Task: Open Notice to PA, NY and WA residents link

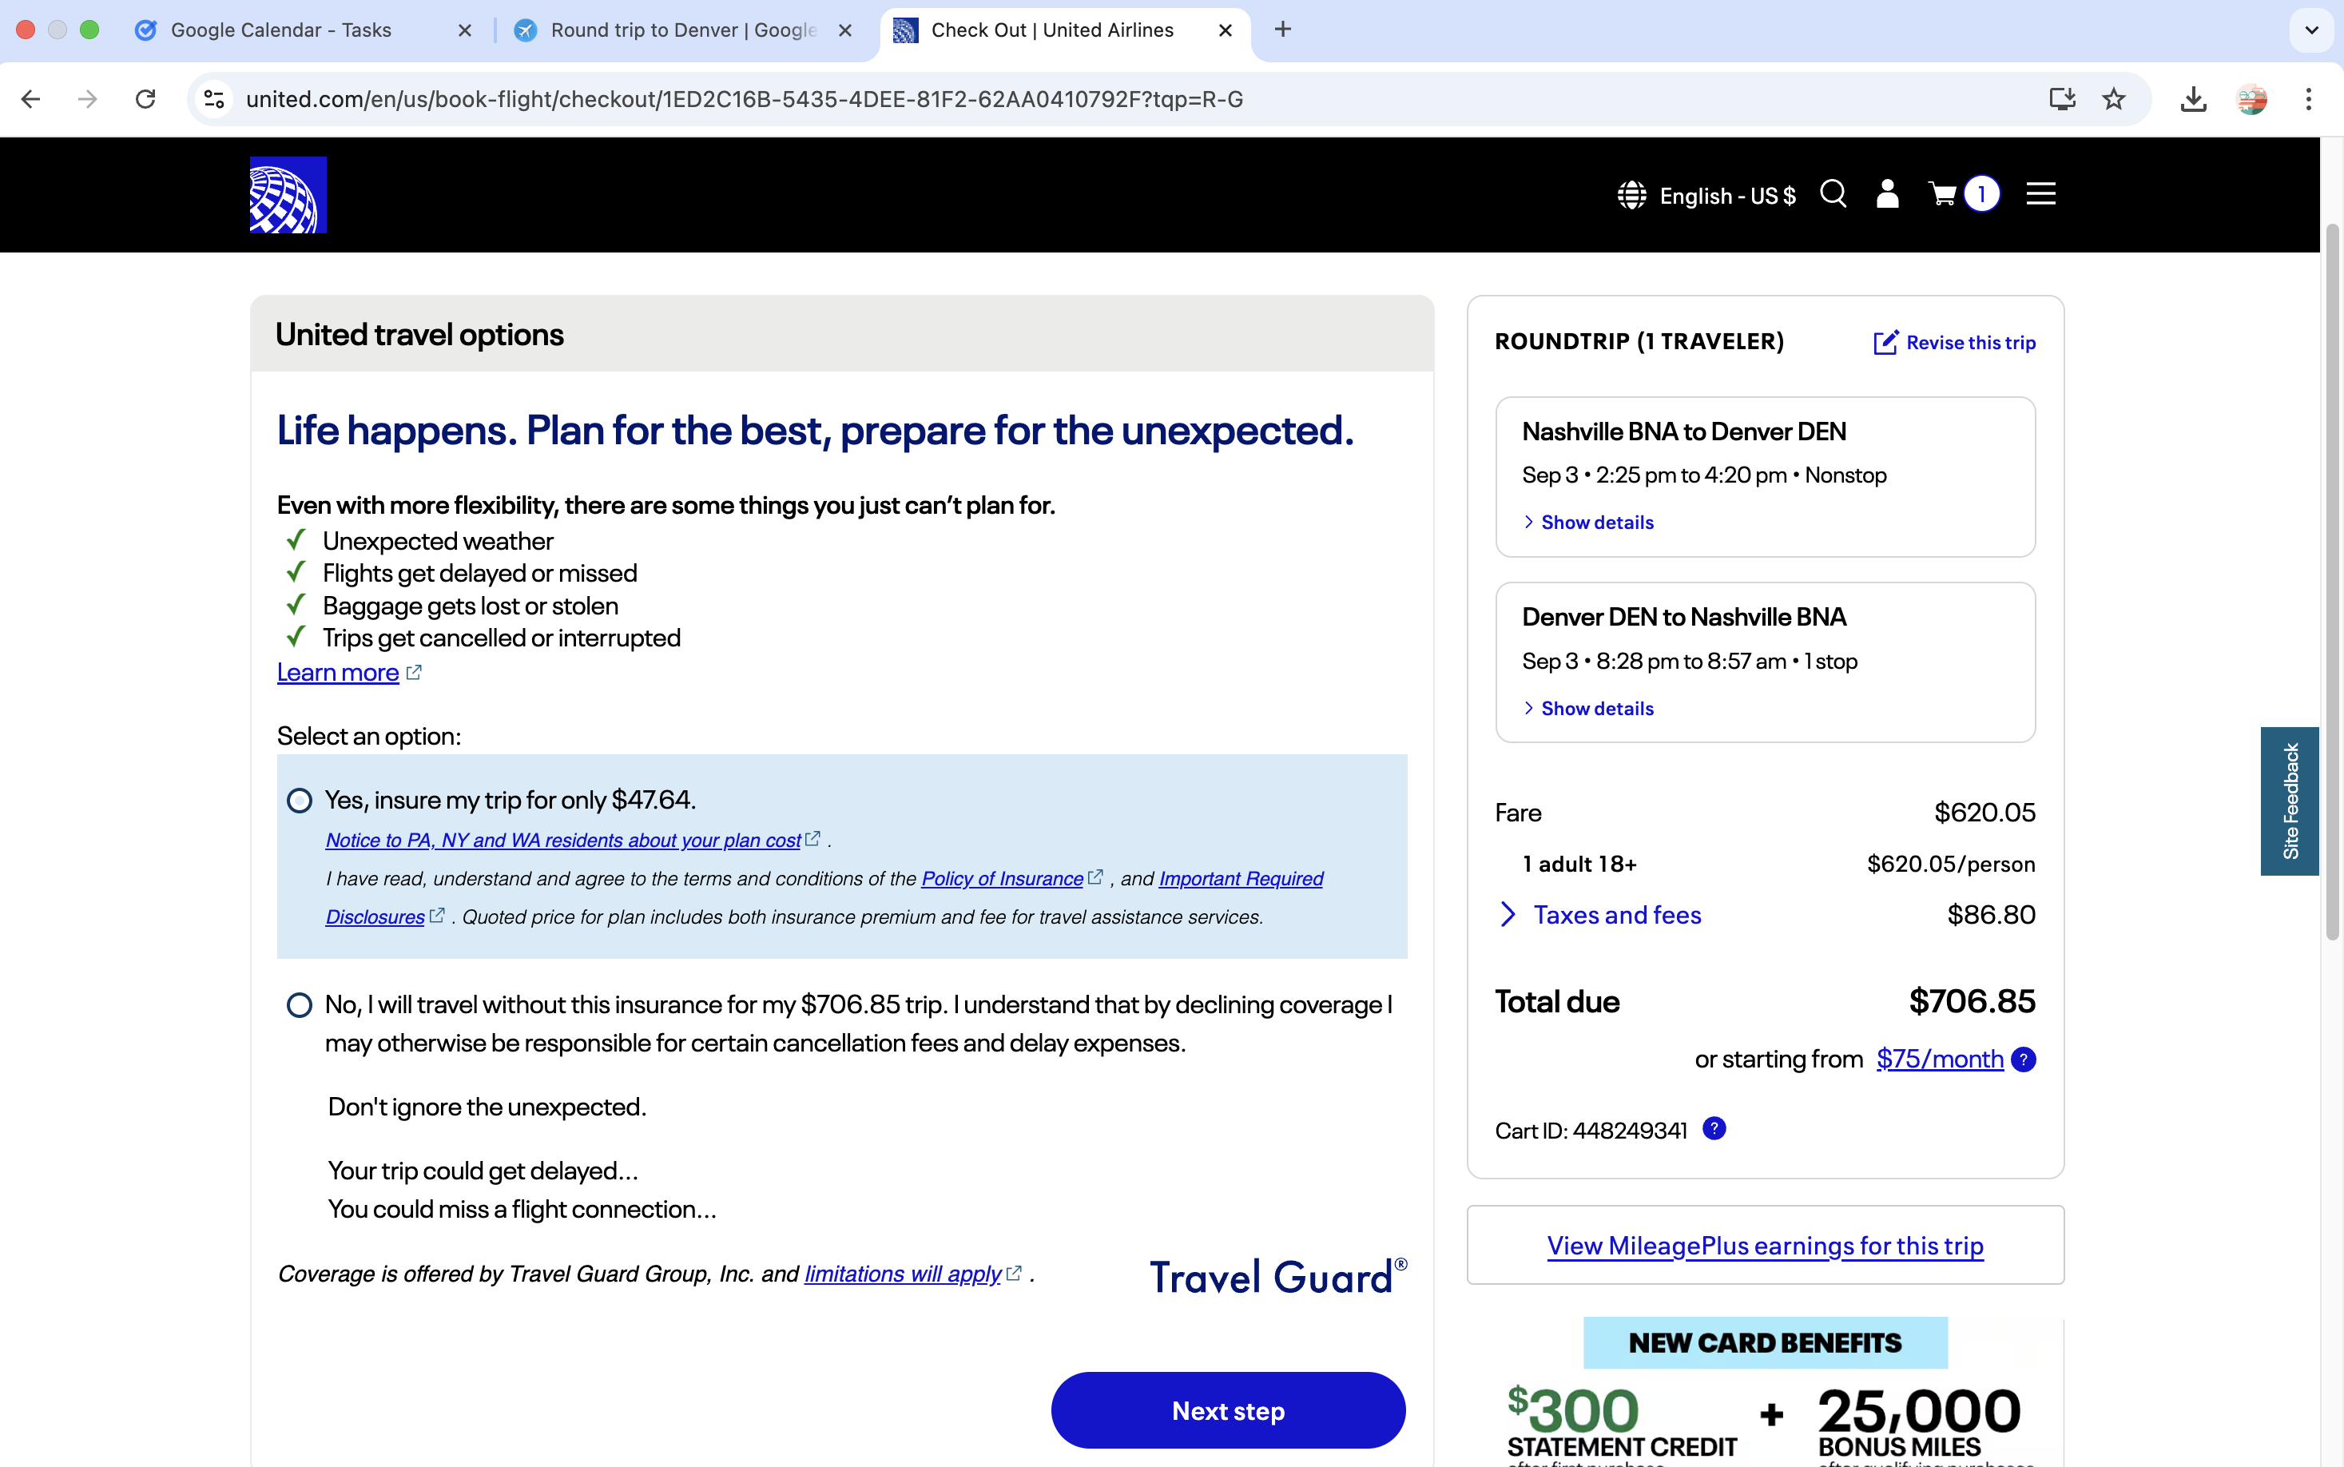Action: [563, 841]
